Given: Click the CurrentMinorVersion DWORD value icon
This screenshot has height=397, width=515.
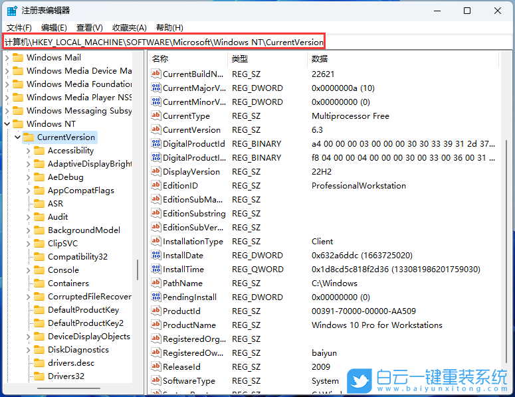Looking at the screenshot, I should coord(156,102).
